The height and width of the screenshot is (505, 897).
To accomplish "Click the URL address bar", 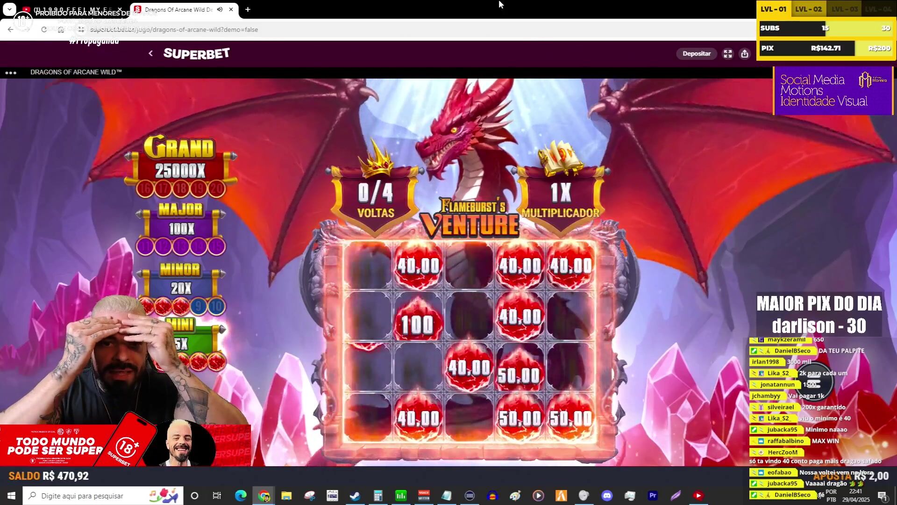I will pyautogui.click(x=411, y=29).
